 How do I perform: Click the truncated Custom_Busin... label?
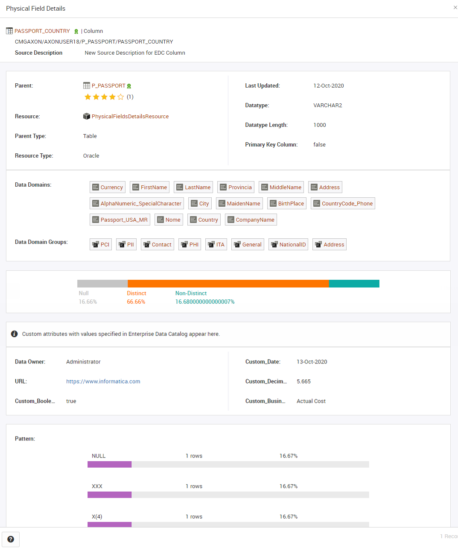(265, 401)
